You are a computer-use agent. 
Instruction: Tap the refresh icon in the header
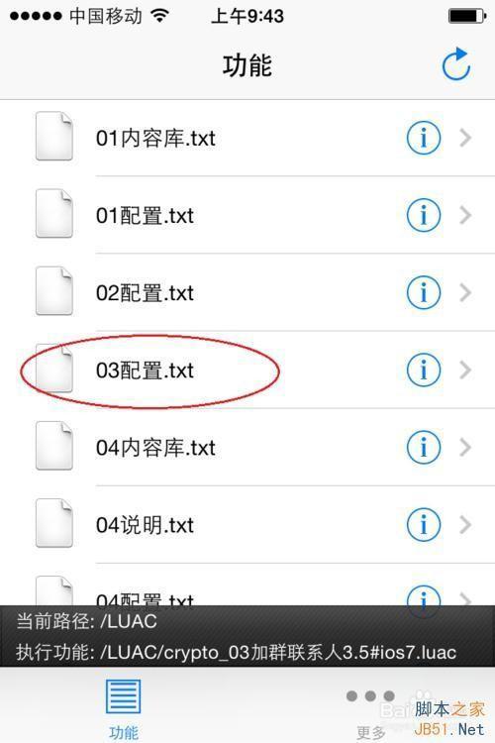click(455, 64)
